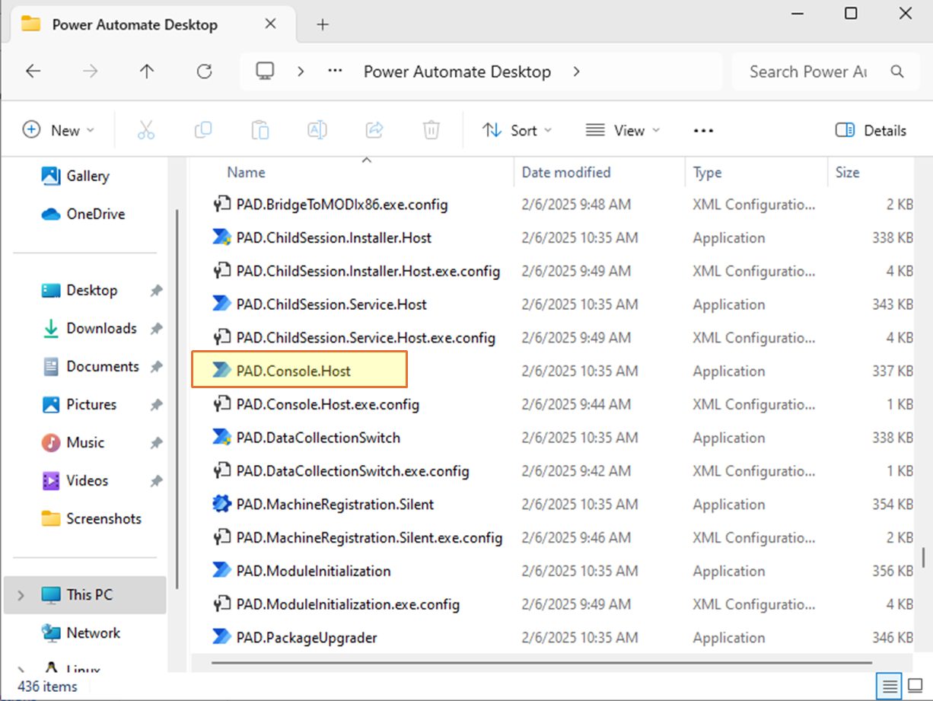Sort by the Type column header
The width and height of the screenshot is (933, 701).
tap(707, 173)
